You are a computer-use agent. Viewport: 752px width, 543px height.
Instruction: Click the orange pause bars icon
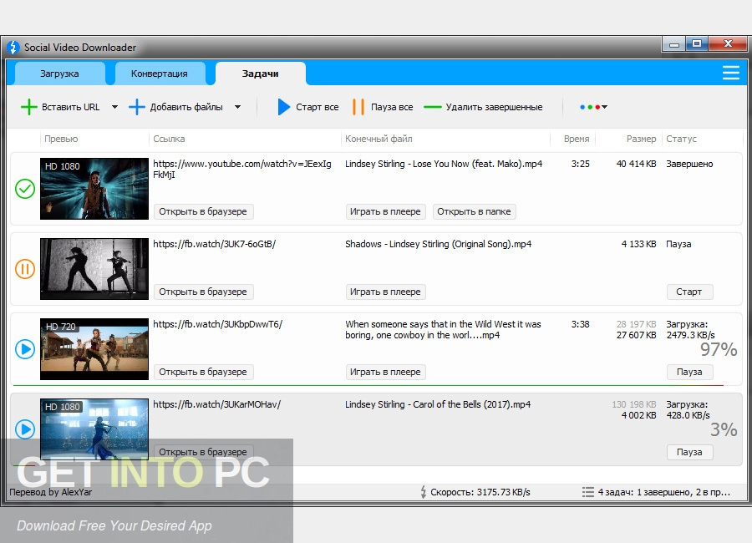(x=358, y=107)
